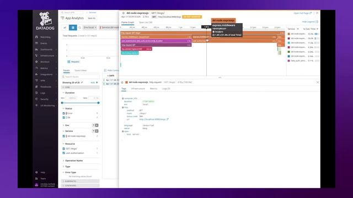The image size is (353, 198).
Task: Select the pink user.authentication span bar
Action: pos(156,41)
